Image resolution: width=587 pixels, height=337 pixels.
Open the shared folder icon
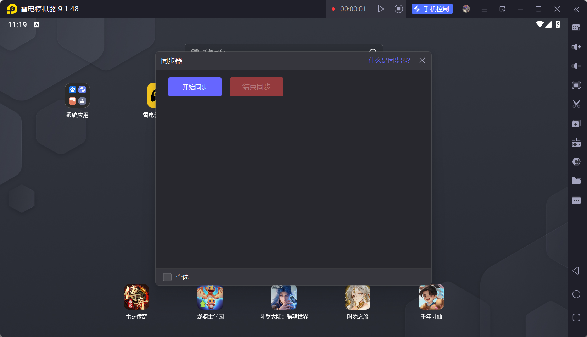pyautogui.click(x=576, y=181)
